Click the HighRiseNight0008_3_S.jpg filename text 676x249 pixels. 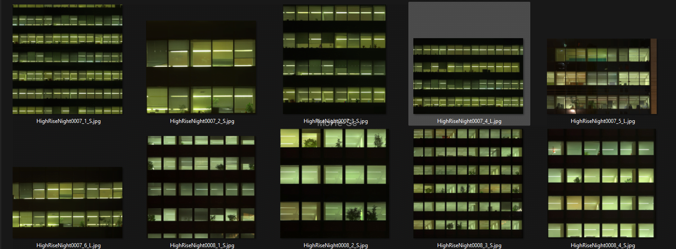[469, 245]
